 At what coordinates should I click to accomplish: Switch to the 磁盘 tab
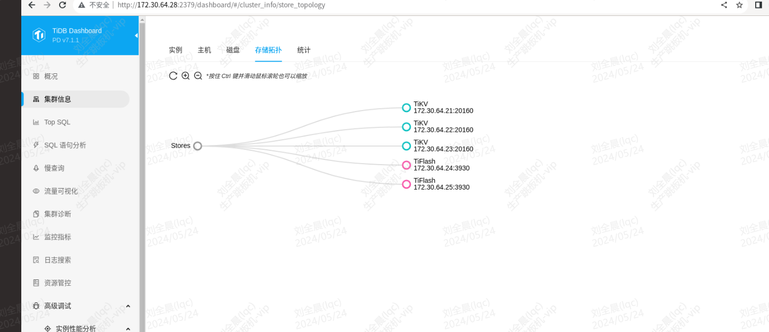(233, 50)
